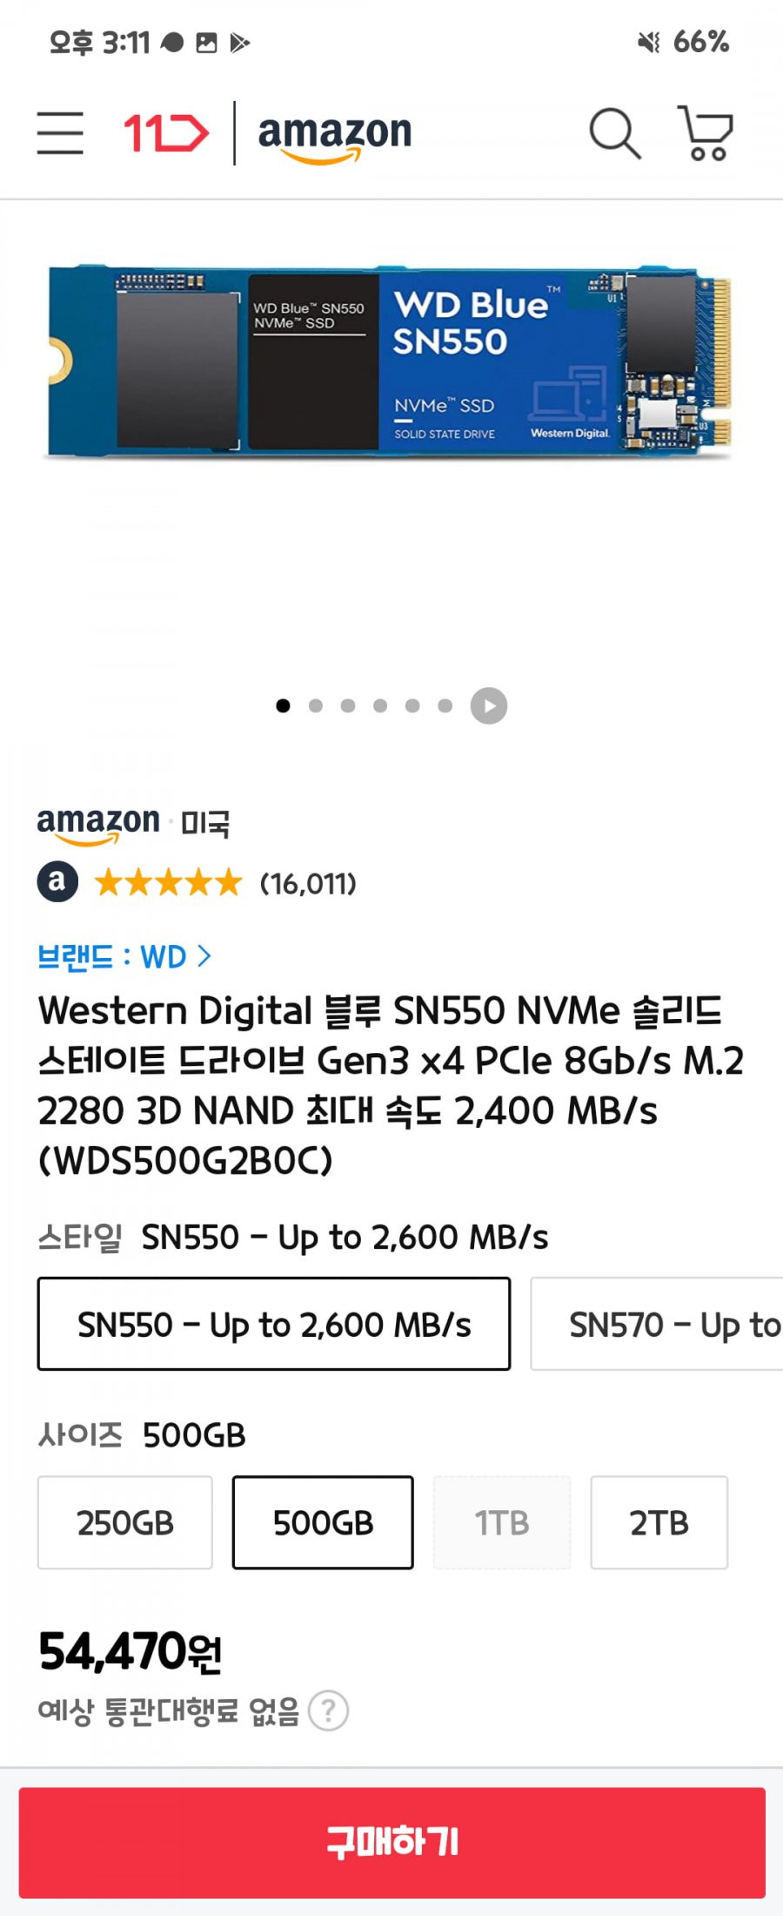Jump to the last carousel dot
This screenshot has width=783, height=1916.
point(445,705)
